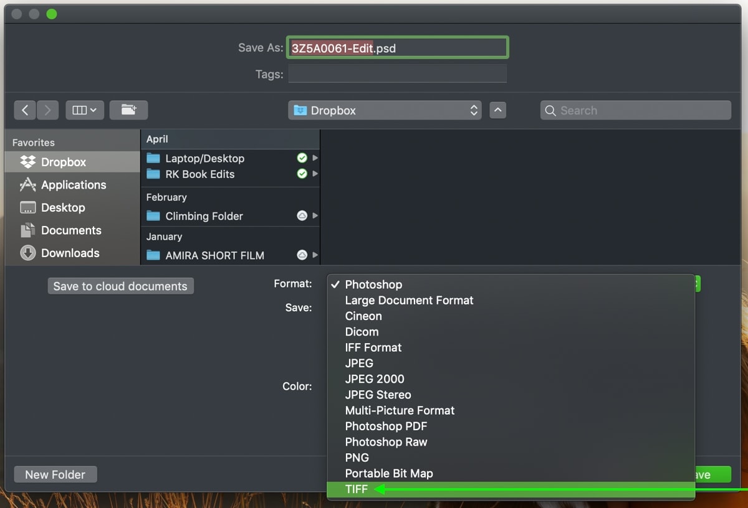Click the new folder icon in the toolbar

(128, 110)
